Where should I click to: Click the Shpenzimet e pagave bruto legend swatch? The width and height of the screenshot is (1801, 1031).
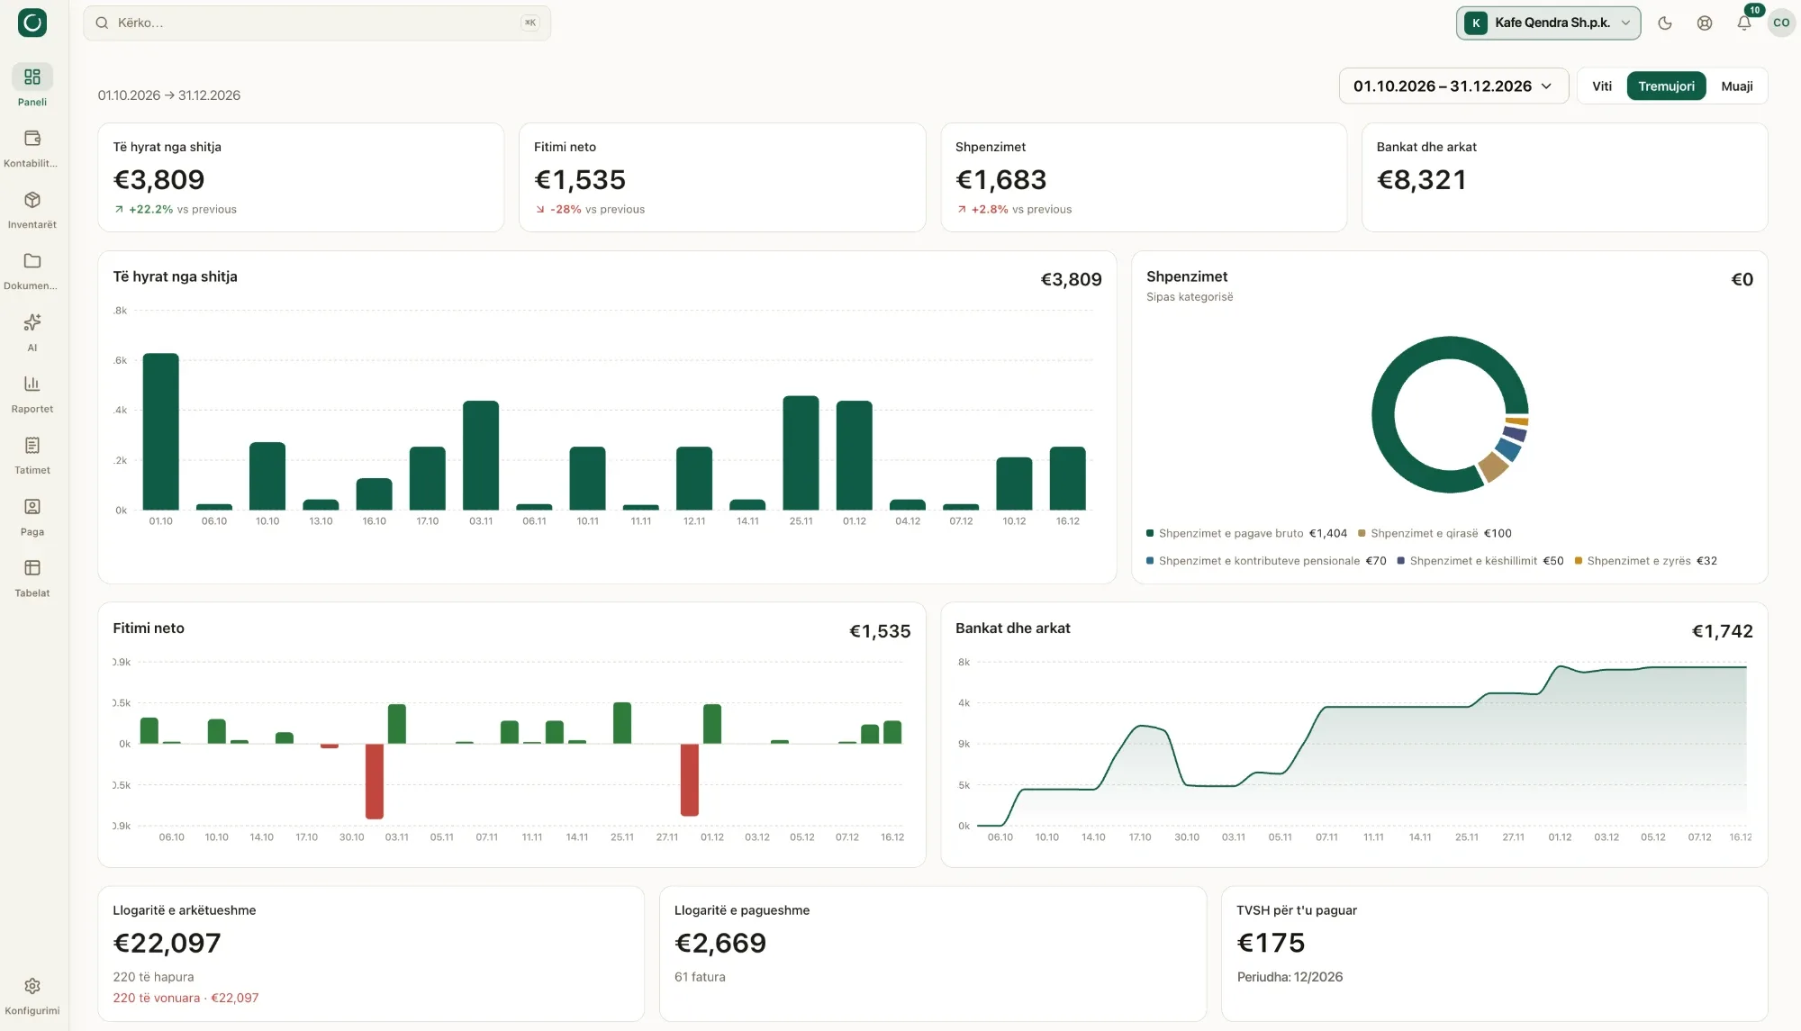pos(1150,534)
